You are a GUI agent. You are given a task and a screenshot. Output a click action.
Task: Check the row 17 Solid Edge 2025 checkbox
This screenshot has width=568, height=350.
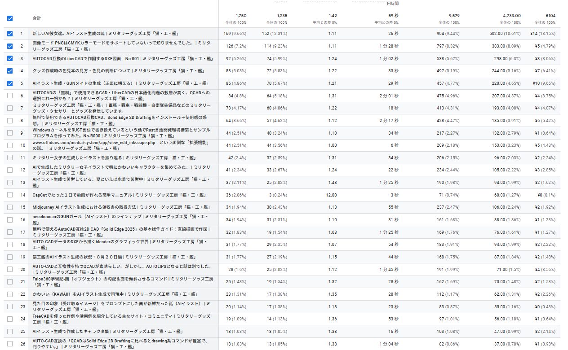pos(10,232)
